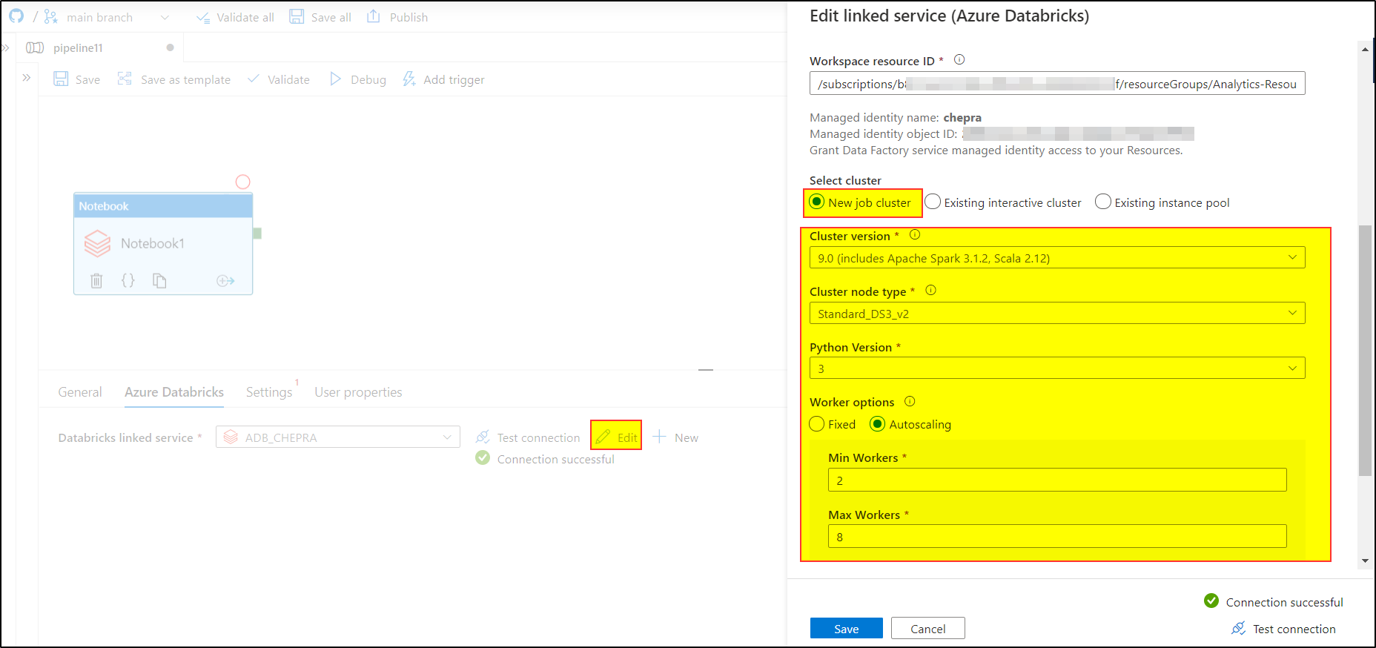
Task: Switch to the Settings tab
Action: 269,392
